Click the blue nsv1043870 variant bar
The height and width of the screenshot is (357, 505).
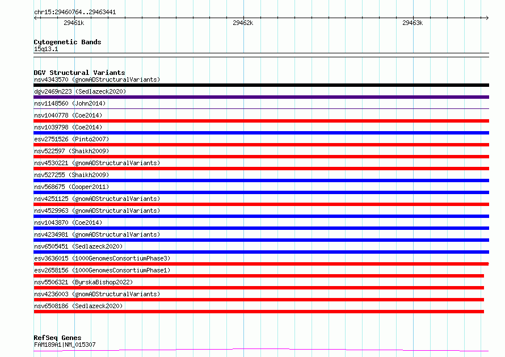(x=261, y=228)
